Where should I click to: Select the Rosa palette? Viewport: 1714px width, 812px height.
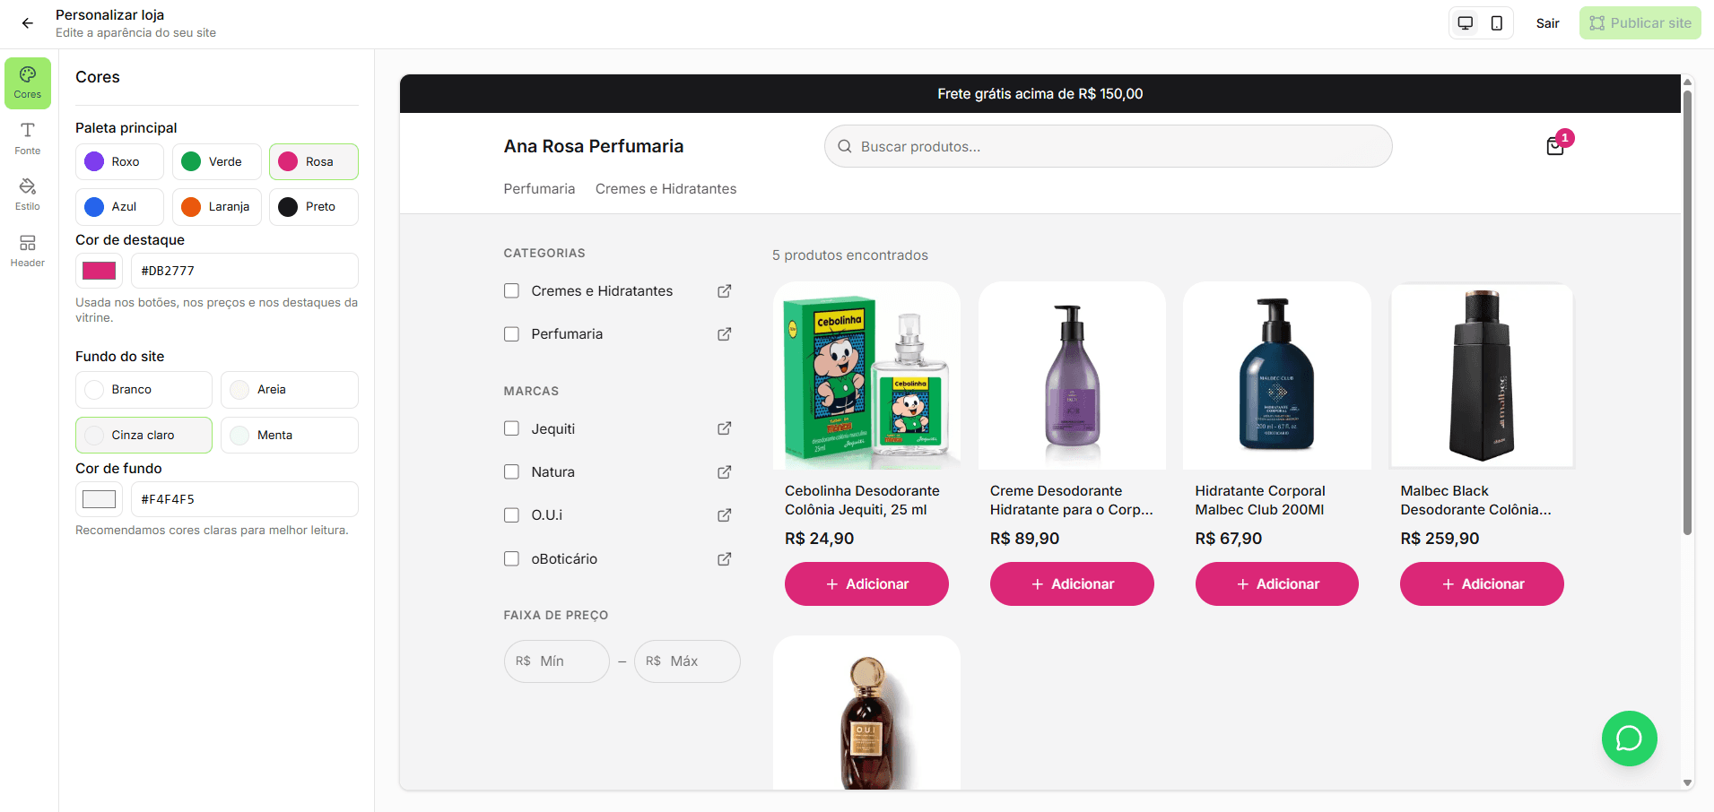tap(314, 162)
